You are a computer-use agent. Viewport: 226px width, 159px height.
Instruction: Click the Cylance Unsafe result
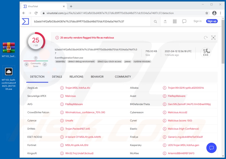tap(69, 121)
